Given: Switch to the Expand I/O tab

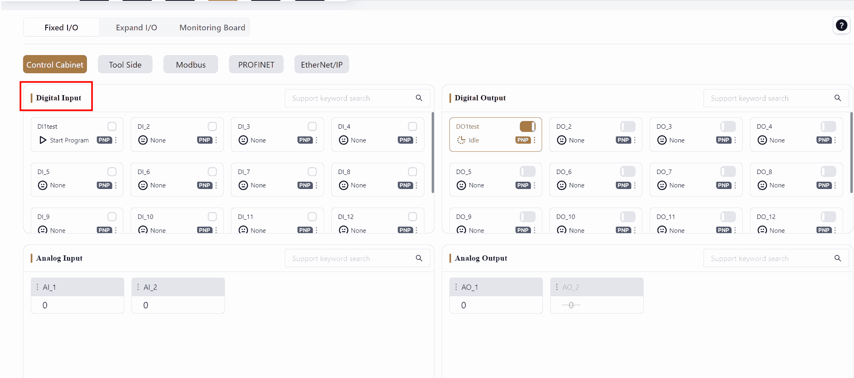Looking at the screenshot, I should click(x=136, y=28).
